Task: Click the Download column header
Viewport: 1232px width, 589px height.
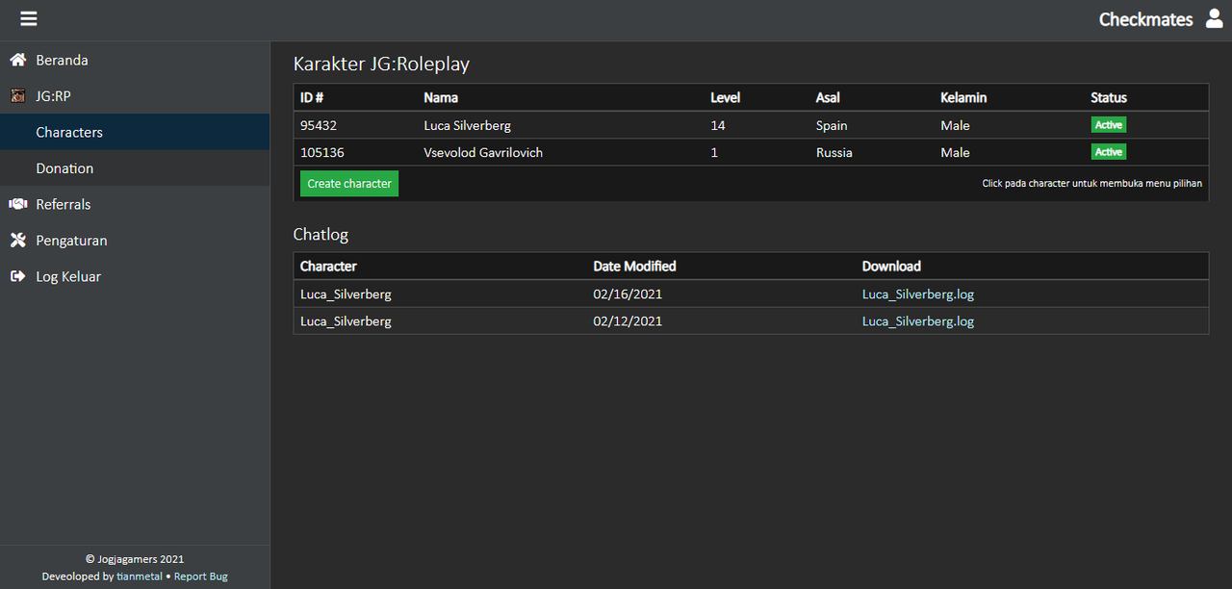Action: coord(891,267)
